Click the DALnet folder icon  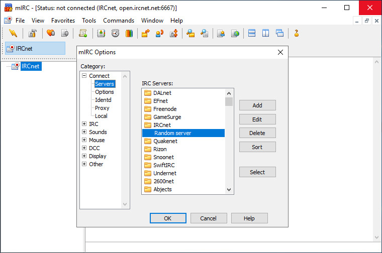tap(148, 93)
